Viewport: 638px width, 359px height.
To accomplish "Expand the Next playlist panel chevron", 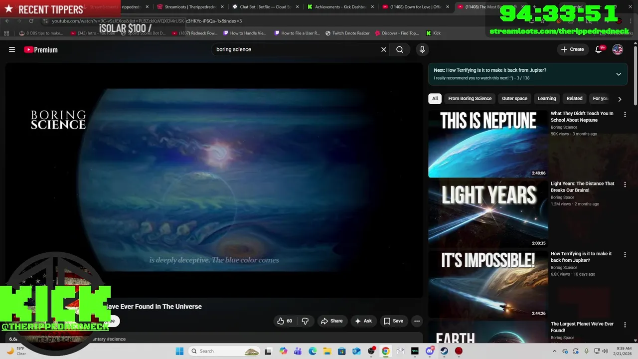I will coord(619,74).
